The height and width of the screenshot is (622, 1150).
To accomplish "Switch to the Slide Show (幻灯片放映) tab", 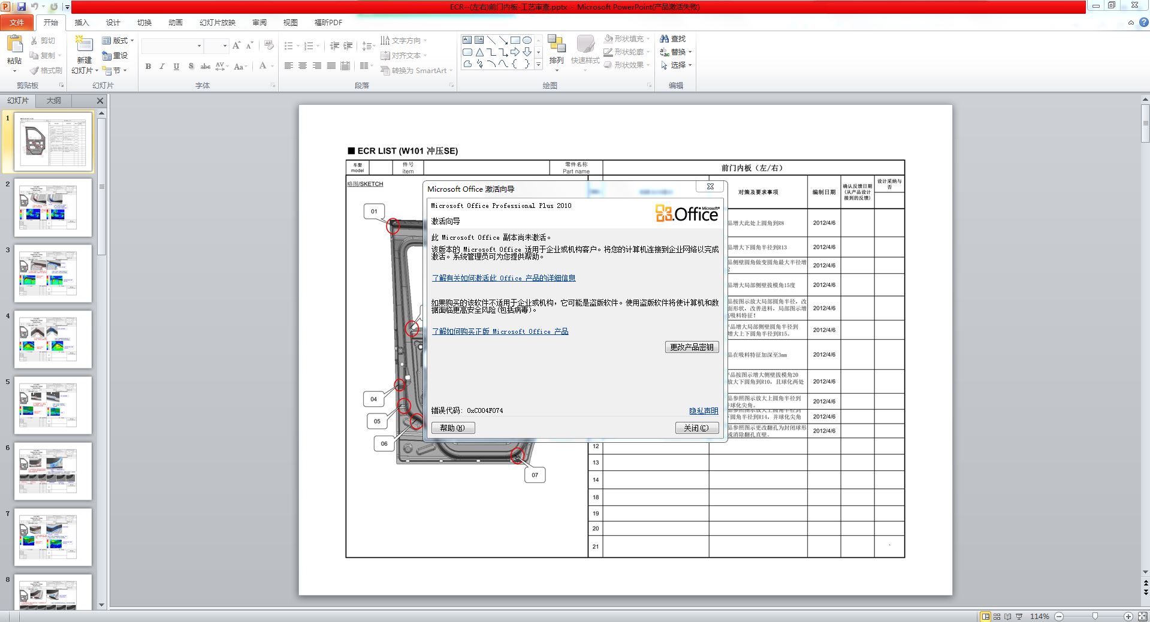I will click(217, 23).
